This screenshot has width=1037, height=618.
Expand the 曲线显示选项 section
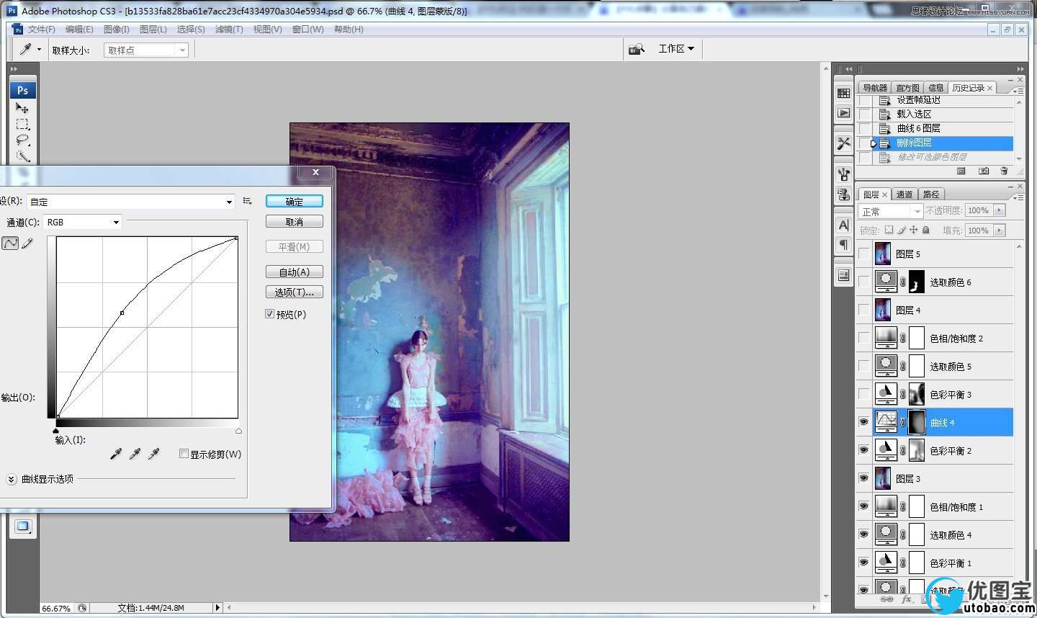[x=12, y=479]
